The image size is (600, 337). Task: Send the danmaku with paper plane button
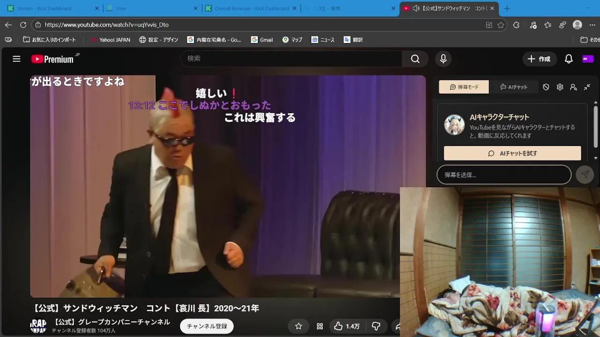[x=585, y=175]
